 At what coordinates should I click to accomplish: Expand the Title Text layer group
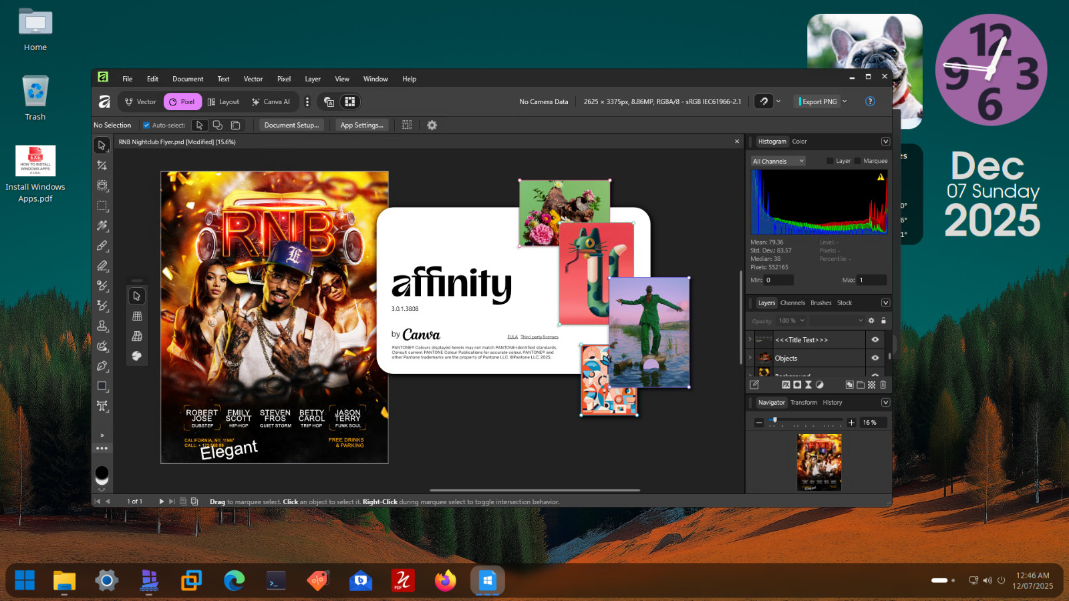(x=750, y=339)
